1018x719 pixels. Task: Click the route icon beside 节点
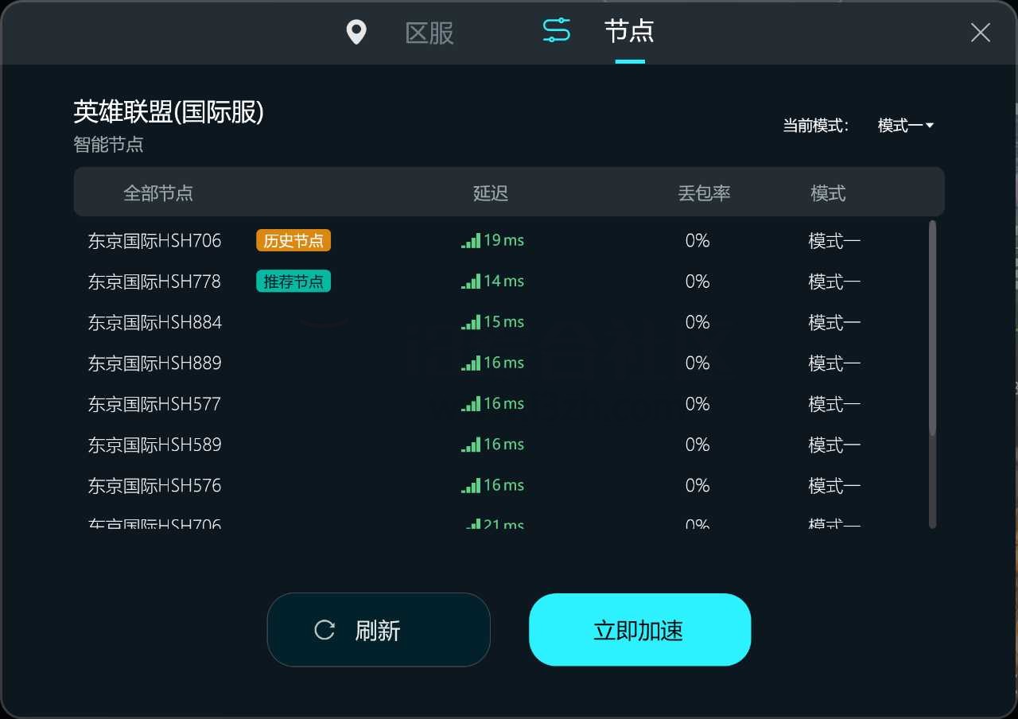556,30
